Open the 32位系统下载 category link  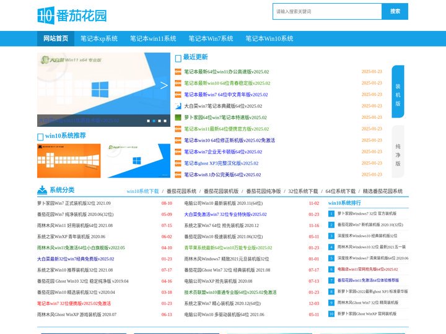303,191
